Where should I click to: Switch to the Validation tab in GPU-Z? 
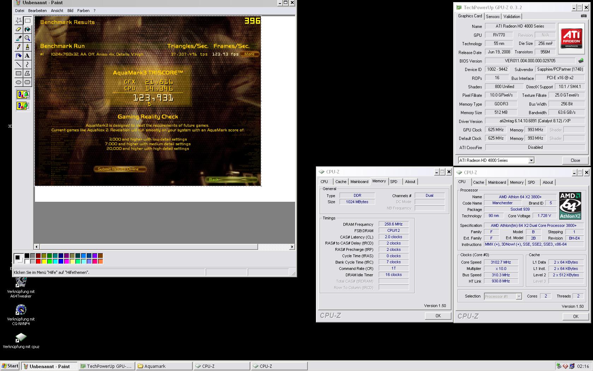point(512,17)
